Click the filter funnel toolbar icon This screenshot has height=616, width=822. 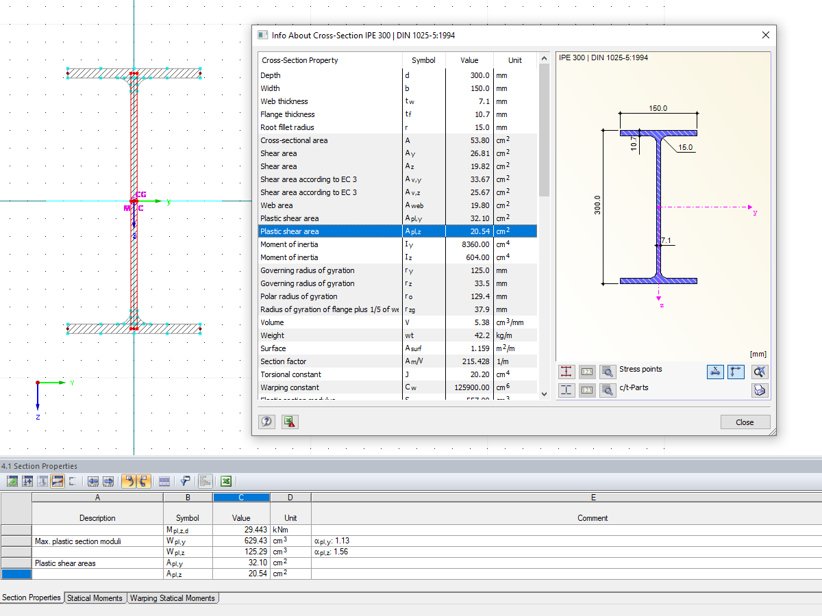tap(185, 481)
